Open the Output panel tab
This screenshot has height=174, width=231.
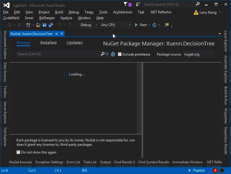[105, 162]
